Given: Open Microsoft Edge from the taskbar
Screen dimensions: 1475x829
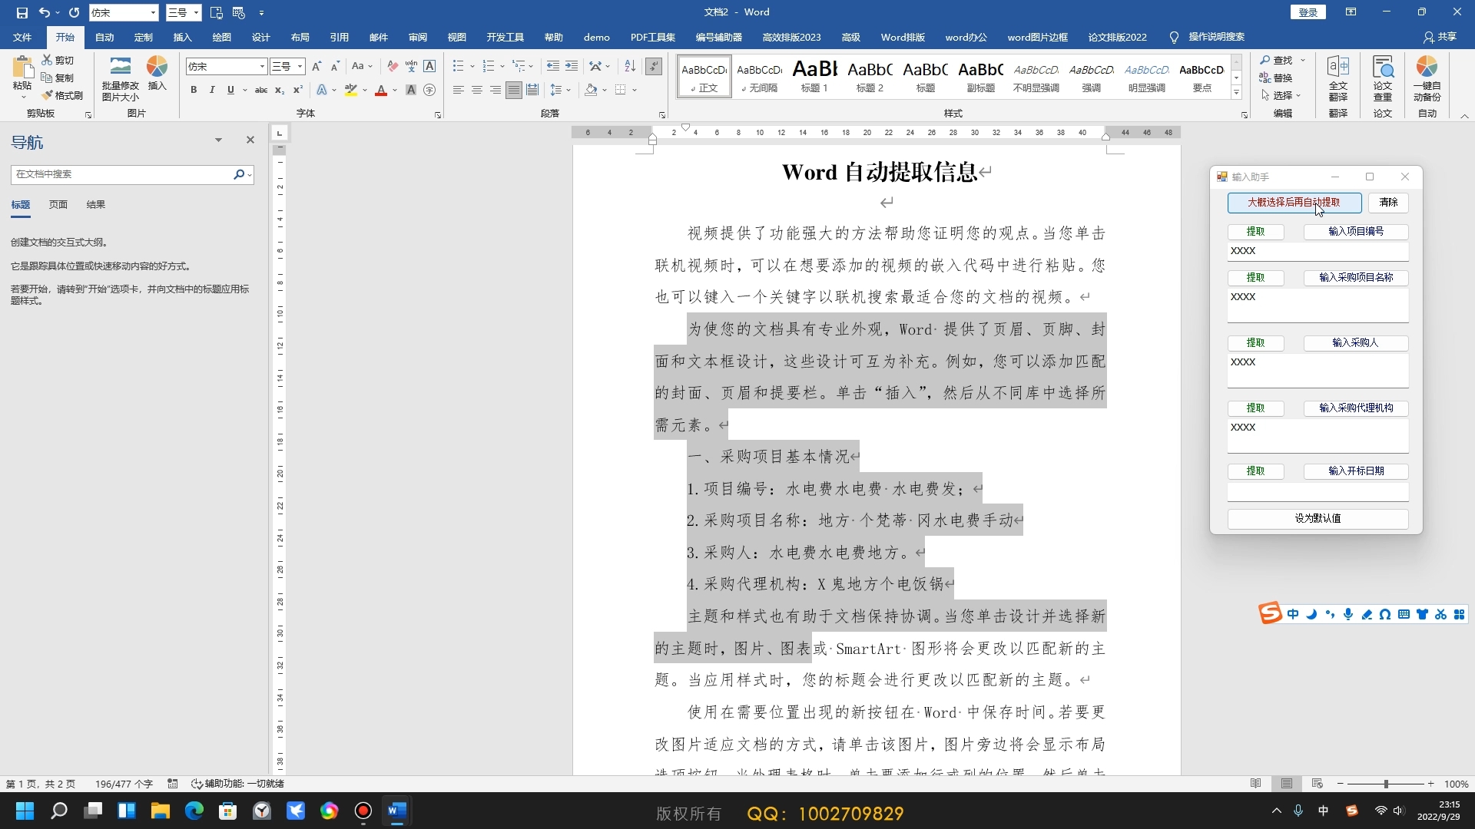Looking at the screenshot, I should (194, 811).
